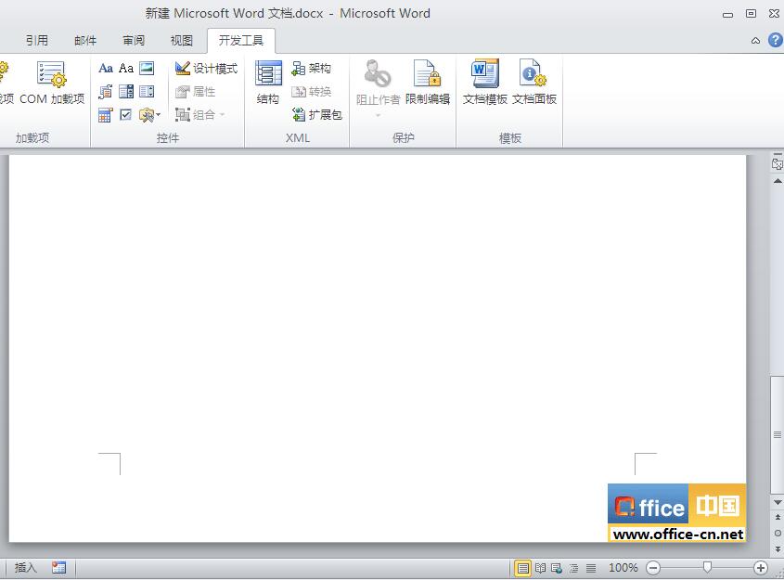
Task: Click the 属性 (Properties) button
Action: tap(195, 92)
